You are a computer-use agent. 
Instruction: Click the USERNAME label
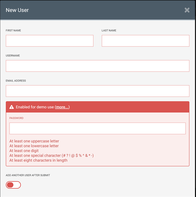[x=13, y=56]
